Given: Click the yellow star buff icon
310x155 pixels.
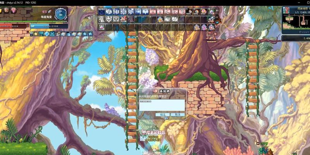Looking at the screenshot, I should point(36,34).
